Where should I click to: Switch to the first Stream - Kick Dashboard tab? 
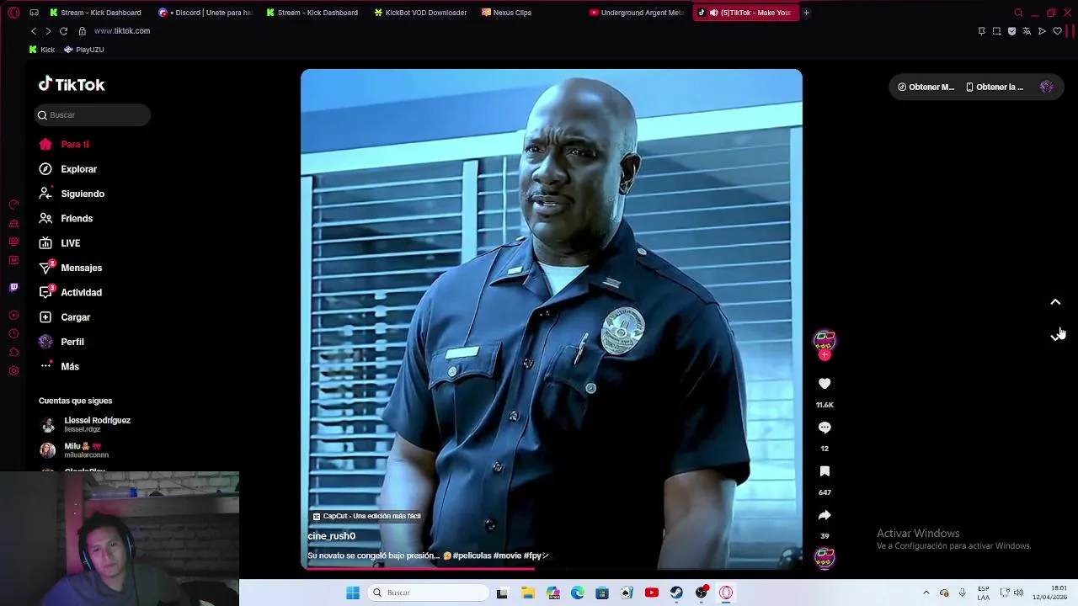[x=95, y=13]
